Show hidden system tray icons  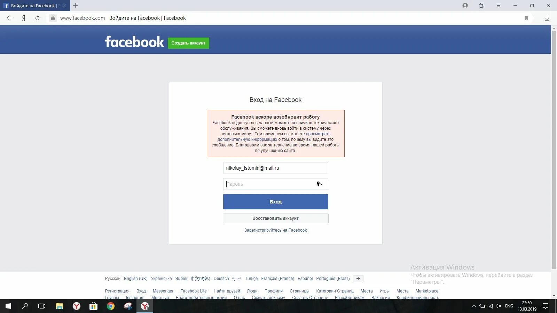click(x=473, y=306)
